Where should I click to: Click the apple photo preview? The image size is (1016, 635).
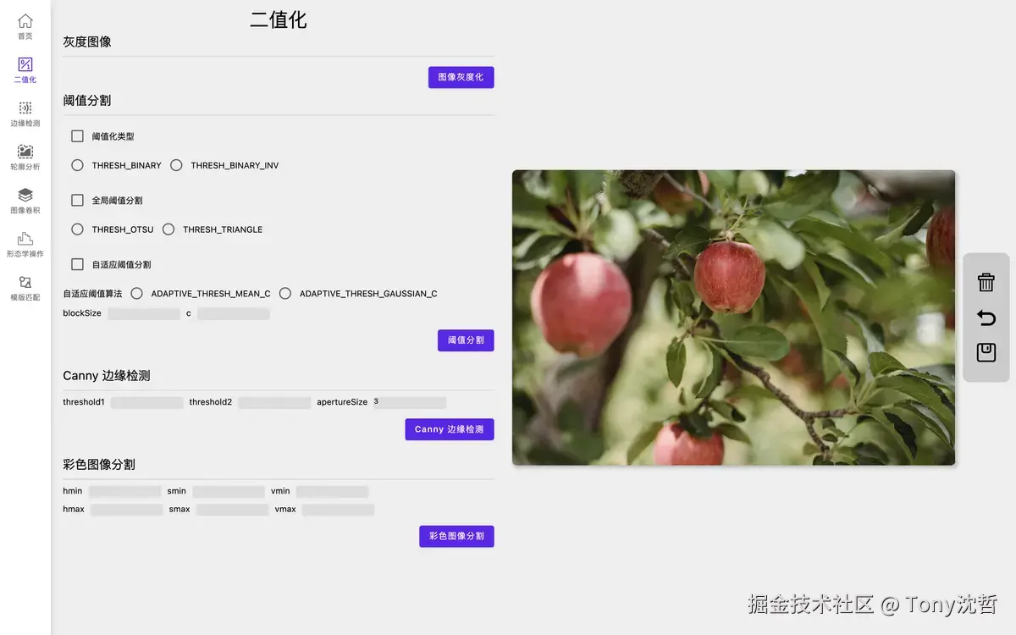(x=733, y=317)
